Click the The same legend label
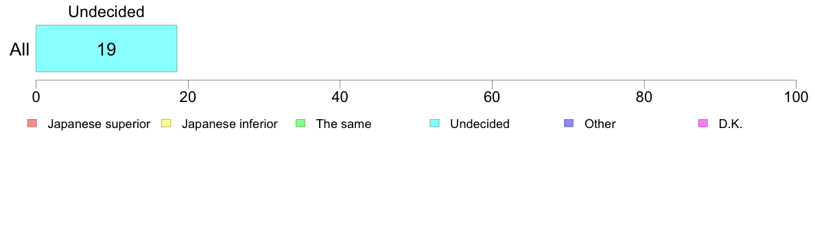The width and height of the screenshot is (815, 252). tap(344, 124)
